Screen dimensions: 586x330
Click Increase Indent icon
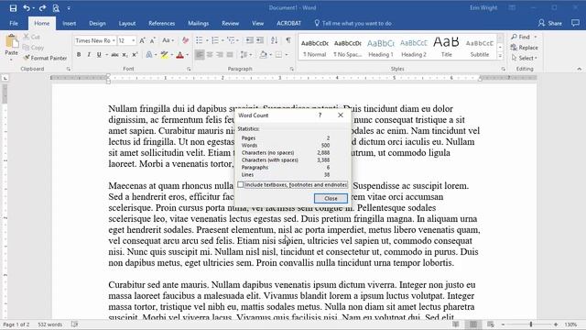(260, 40)
